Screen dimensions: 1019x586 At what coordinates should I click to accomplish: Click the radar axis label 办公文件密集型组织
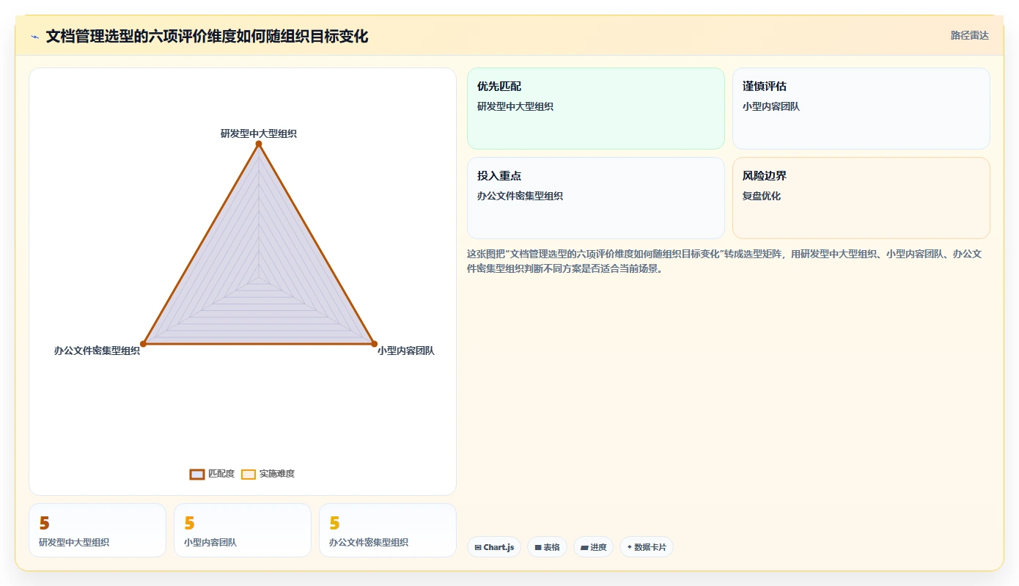[97, 351]
